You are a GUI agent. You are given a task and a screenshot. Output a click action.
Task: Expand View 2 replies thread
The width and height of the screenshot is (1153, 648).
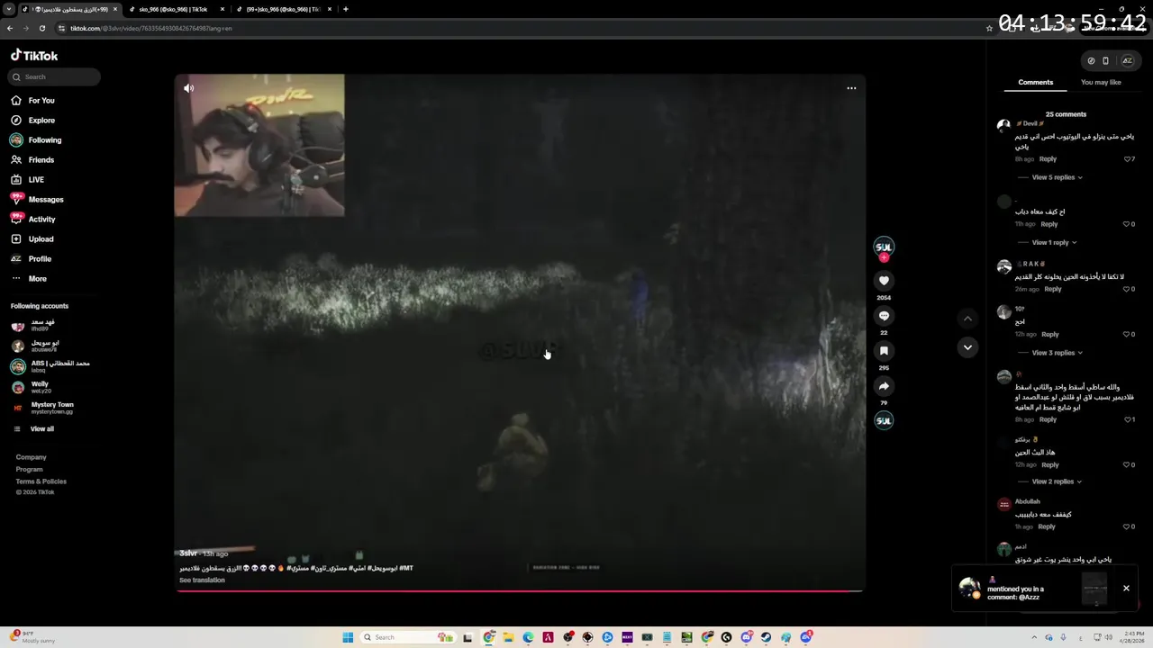1056,481
